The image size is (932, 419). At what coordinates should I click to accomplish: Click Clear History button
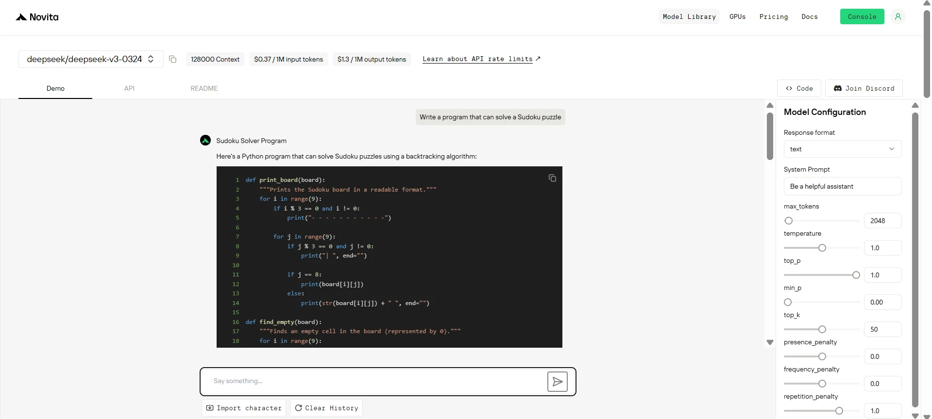326,408
